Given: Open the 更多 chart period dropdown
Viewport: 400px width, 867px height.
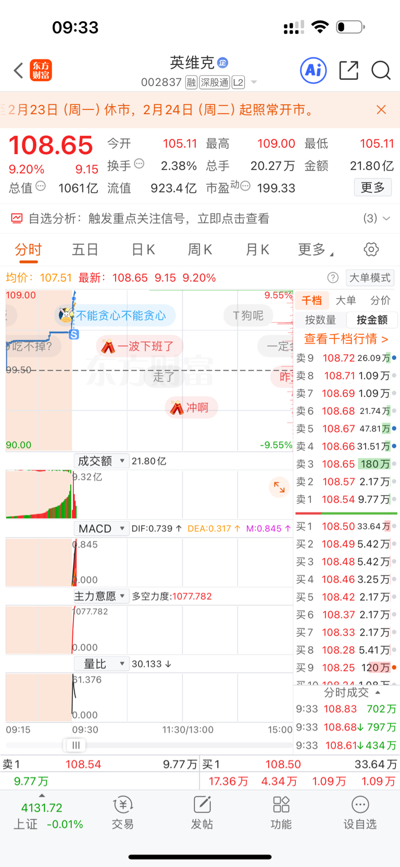Looking at the screenshot, I should 315,250.
